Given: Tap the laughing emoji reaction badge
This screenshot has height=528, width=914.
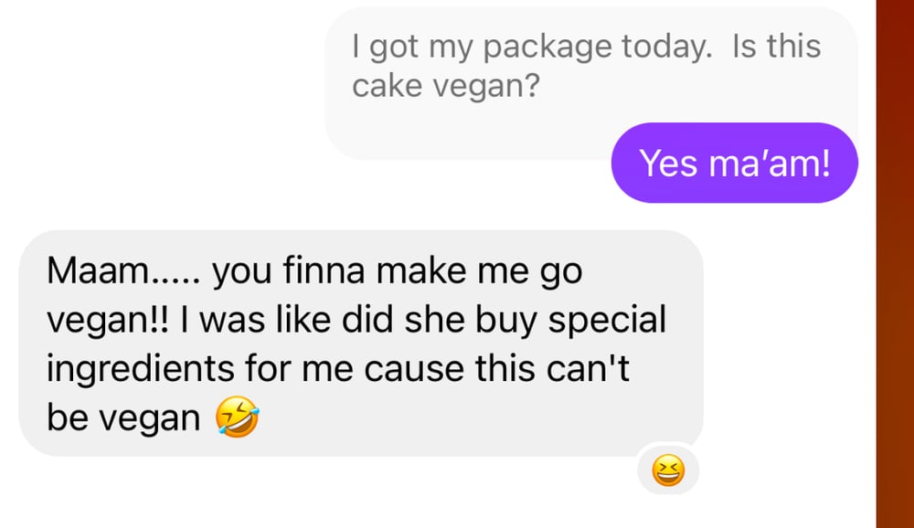Looking at the screenshot, I should point(669,471).
